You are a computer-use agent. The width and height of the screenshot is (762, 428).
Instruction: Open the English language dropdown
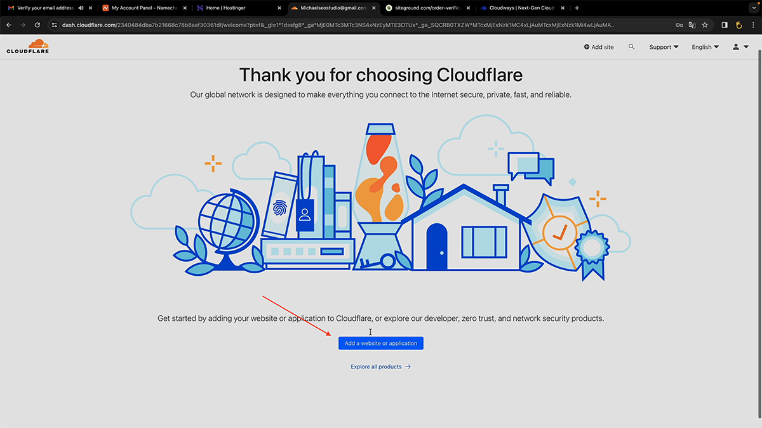pyautogui.click(x=705, y=47)
